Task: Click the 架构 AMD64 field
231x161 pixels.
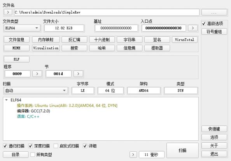Action: (144, 90)
